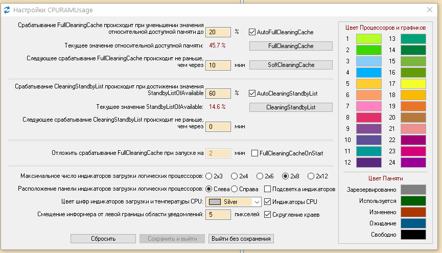Close the CPURAMUsage settings window
Screen dimensions: 442x253
[x=430, y=9]
